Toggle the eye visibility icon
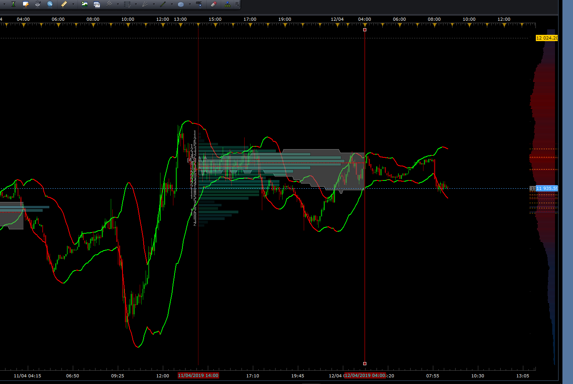Image resolution: width=573 pixels, height=384 pixels. click(x=38, y=4)
